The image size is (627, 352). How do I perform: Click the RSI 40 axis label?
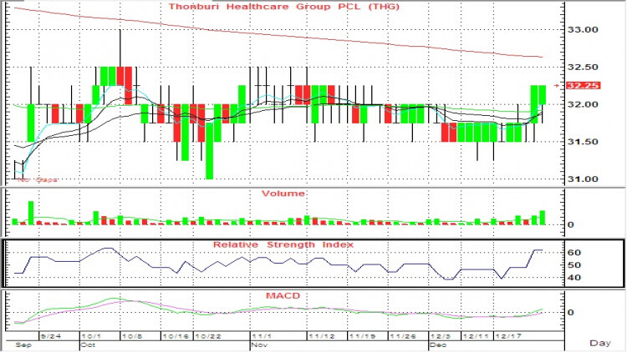[573, 278]
